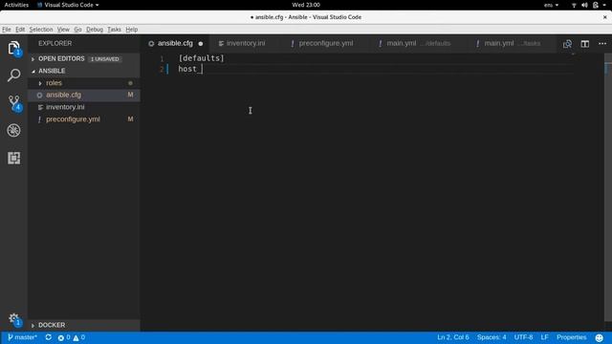The image size is (612, 344).
Task: Change end of line sequence LF
Action: 544,337
